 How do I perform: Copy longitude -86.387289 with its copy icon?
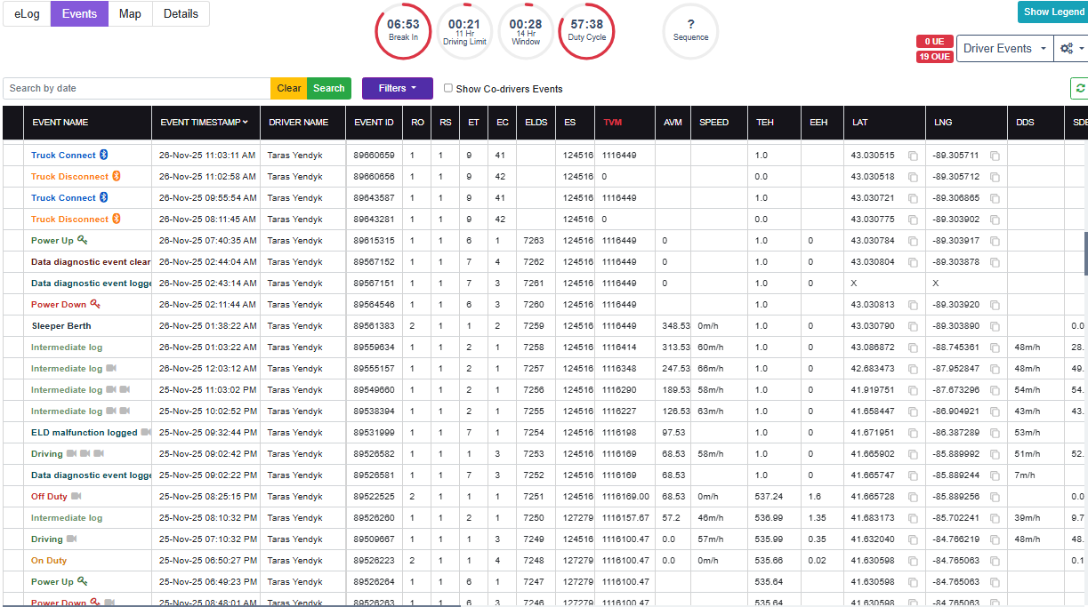(995, 433)
